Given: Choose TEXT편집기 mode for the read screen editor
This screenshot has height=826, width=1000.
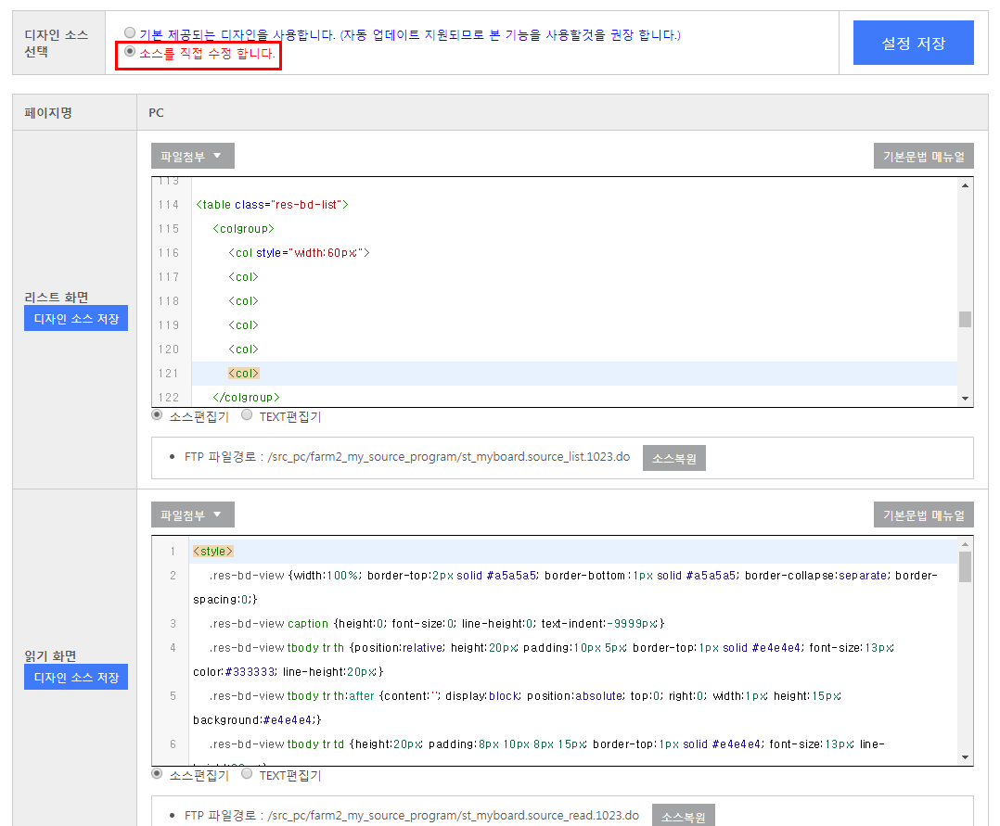Looking at the screenshot, I should click(247, 774).
